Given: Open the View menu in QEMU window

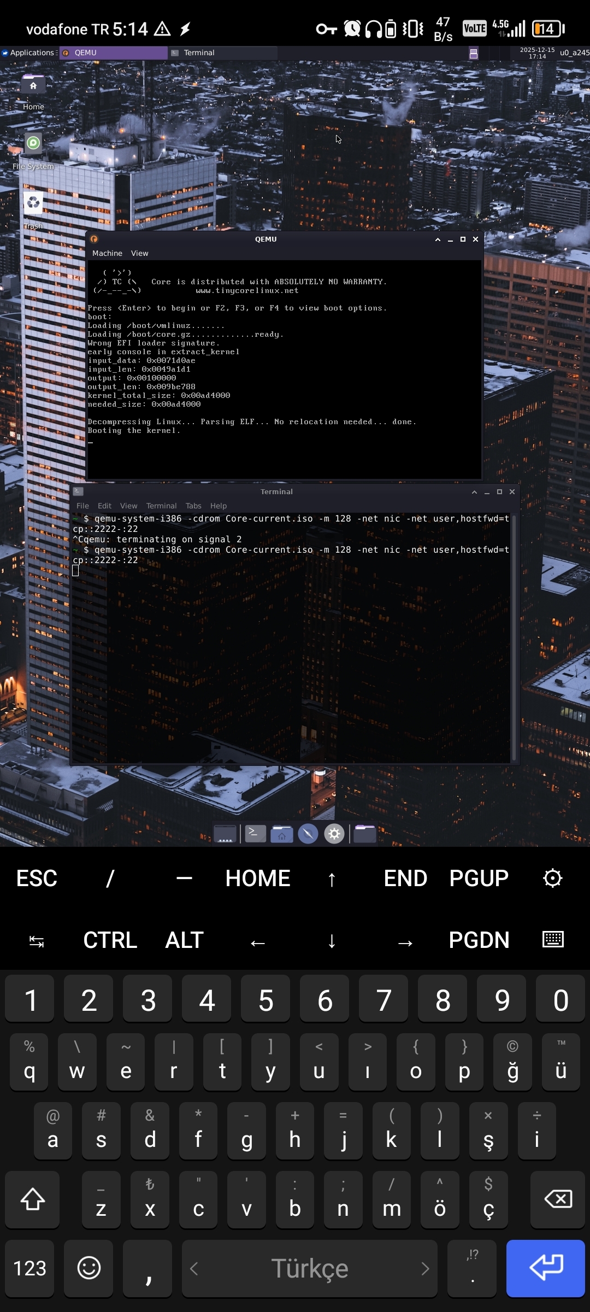Looking at the screenshot, I should point(139,253).
